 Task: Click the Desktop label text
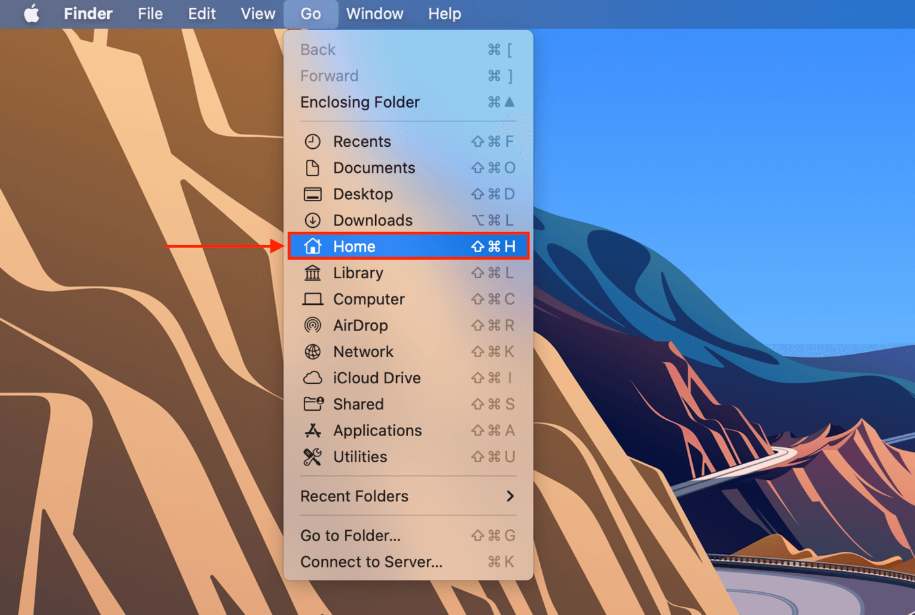coord(363,194)
